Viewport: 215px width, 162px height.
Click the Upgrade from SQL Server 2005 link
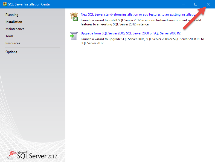click(x=130, y=33)
